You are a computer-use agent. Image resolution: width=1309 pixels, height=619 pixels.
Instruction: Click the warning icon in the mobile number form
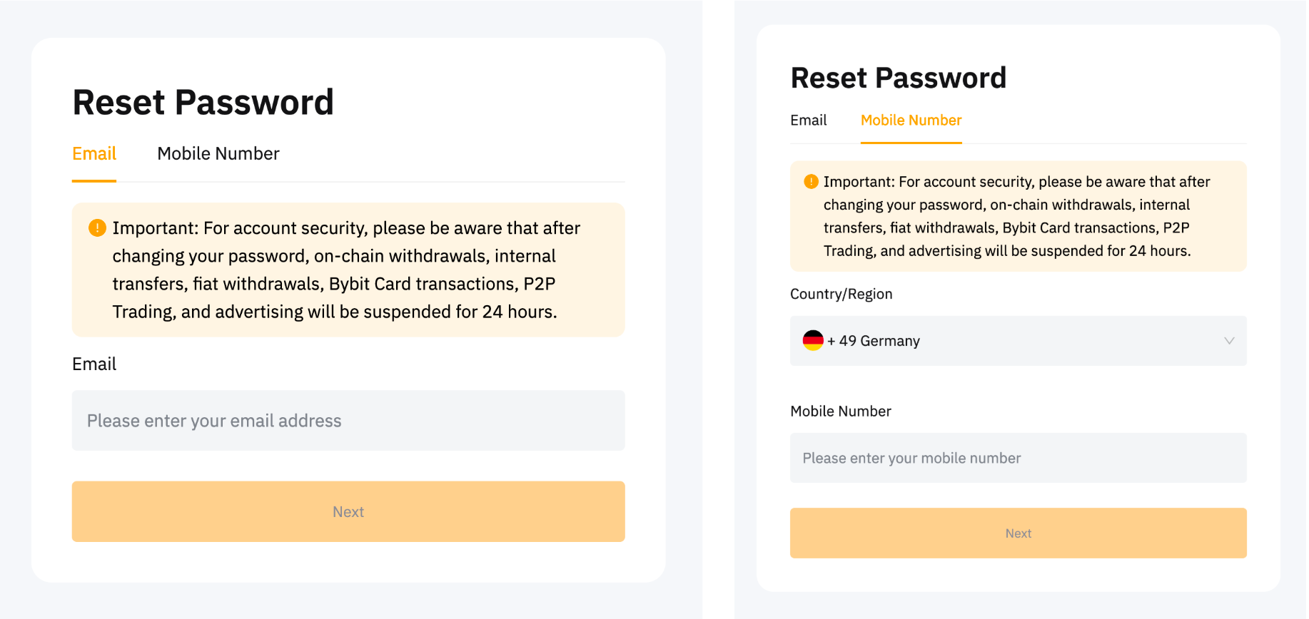(x=811, y=182)
